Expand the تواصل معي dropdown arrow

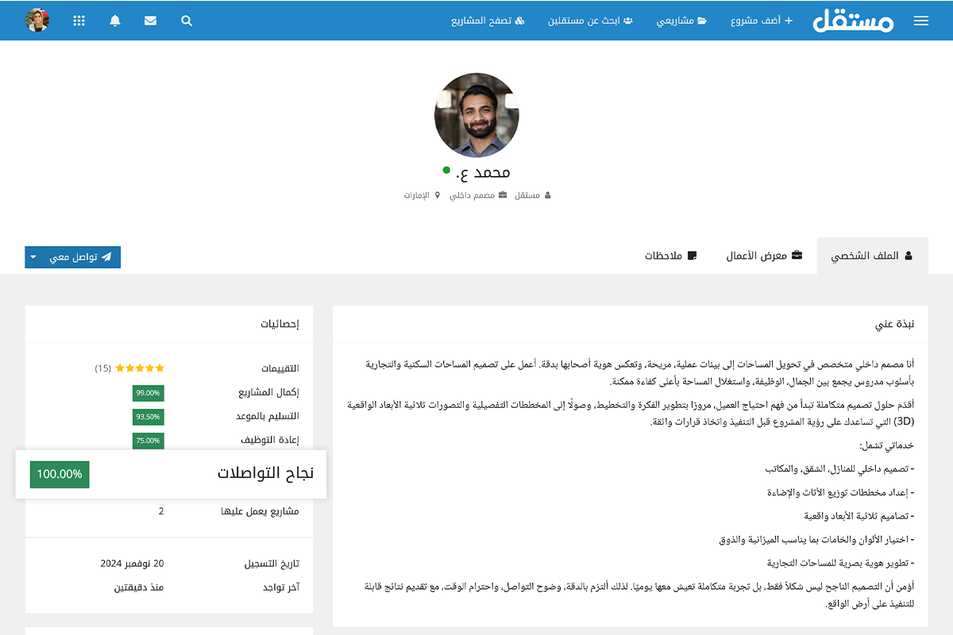(x=33, y=257)
